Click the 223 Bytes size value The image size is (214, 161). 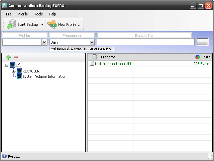pos(201,64)
